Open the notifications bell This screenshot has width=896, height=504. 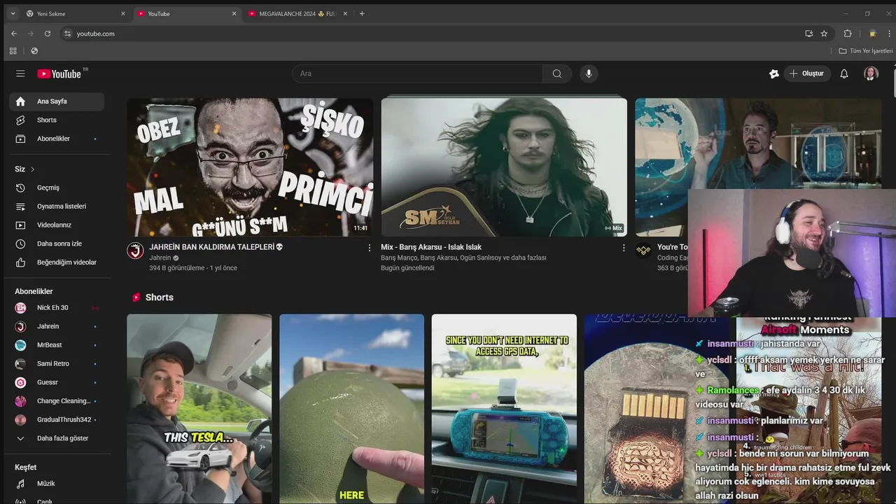coord(844,73)
